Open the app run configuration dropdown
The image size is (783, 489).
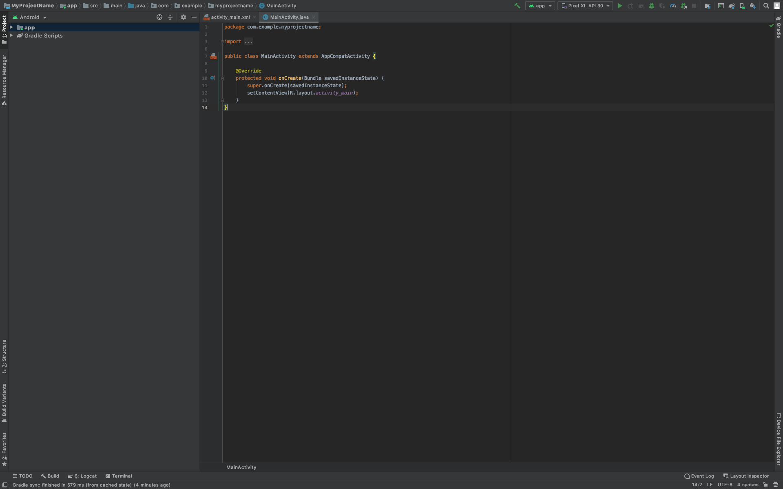click(540, 6)
